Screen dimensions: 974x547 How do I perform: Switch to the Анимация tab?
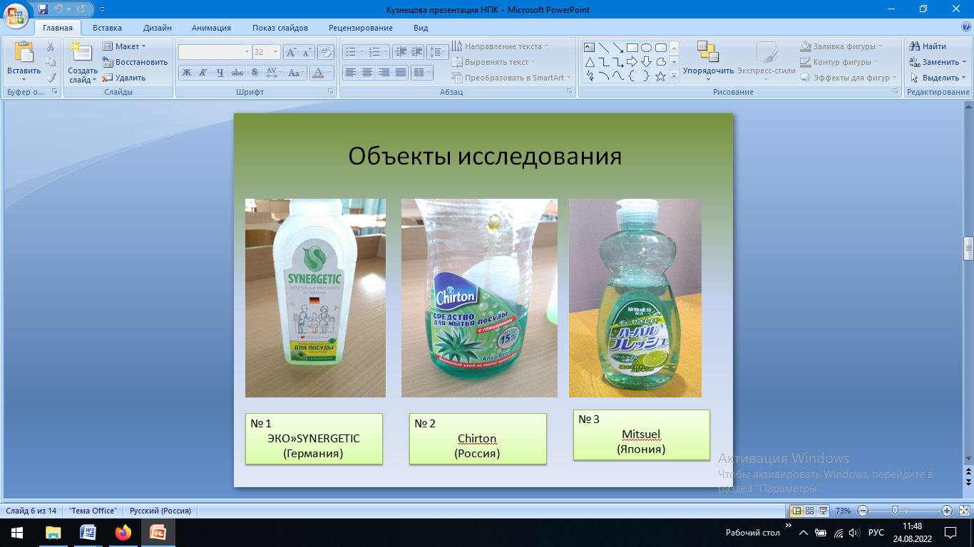click(x=211, y=28)
